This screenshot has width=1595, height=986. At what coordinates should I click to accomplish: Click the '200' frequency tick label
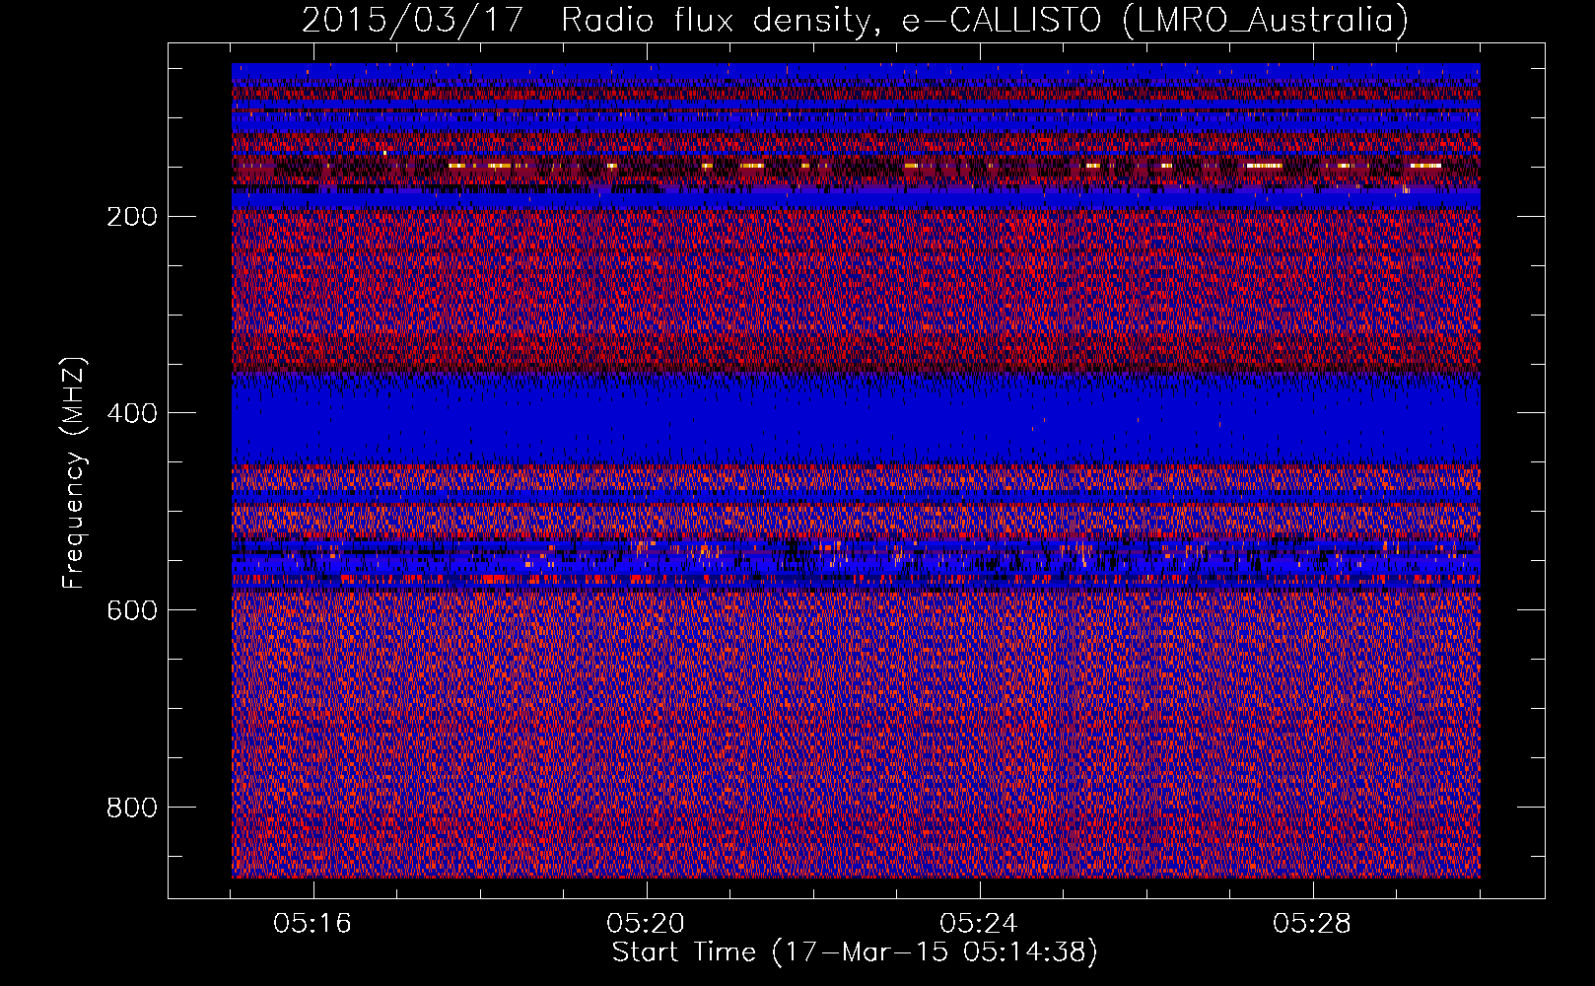coord(131,216)
